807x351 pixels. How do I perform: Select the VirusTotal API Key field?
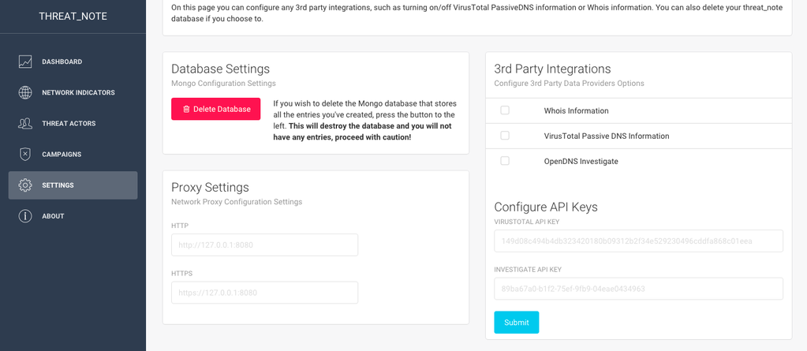[x=638, y=241]
